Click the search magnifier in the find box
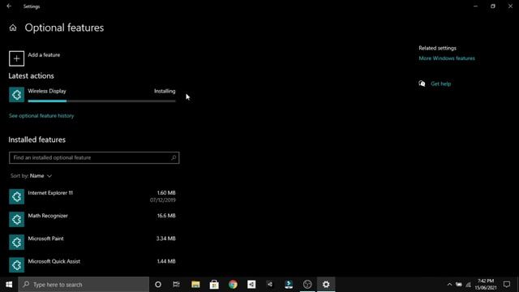519x292 pixels. pos(174,157)
